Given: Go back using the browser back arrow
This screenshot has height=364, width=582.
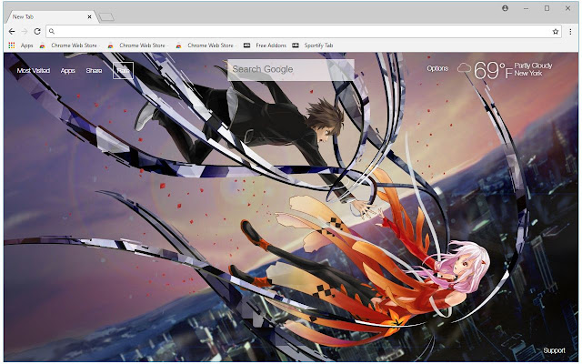Looking at the screenshot, I should [12, 32].
